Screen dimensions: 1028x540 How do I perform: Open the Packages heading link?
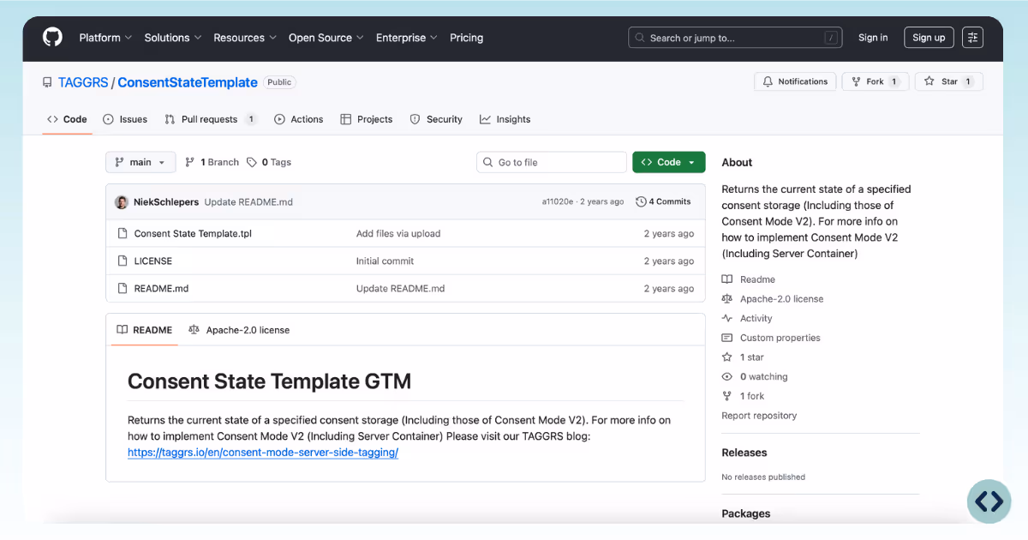[746, 513]
